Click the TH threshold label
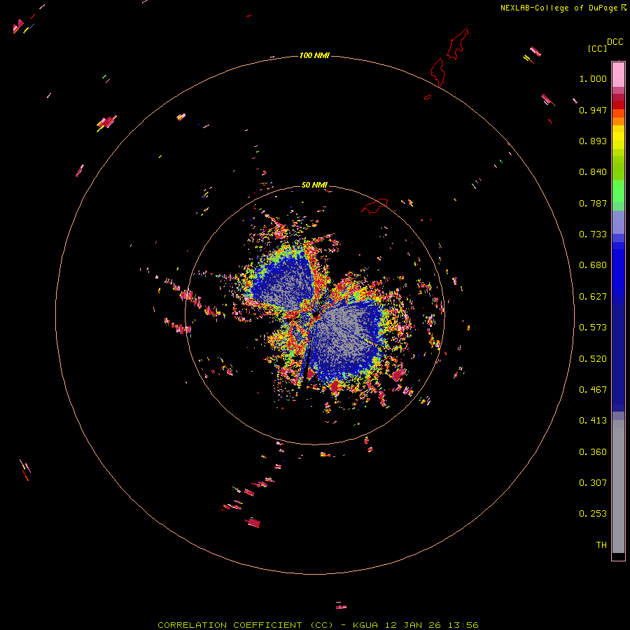This screenshot has height=630, width=630. [x=601, y=545]
